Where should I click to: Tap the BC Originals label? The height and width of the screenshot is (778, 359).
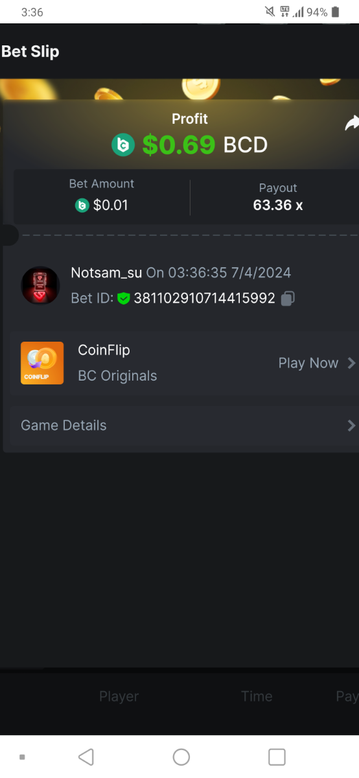pos(117,376)
